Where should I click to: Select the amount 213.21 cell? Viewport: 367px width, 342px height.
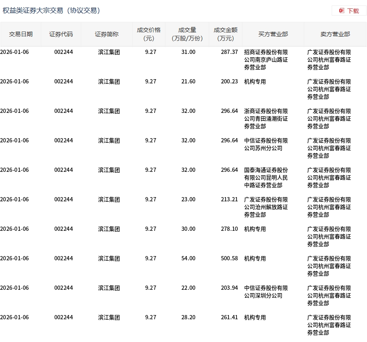pyautogui.click(x=229, y=199)
